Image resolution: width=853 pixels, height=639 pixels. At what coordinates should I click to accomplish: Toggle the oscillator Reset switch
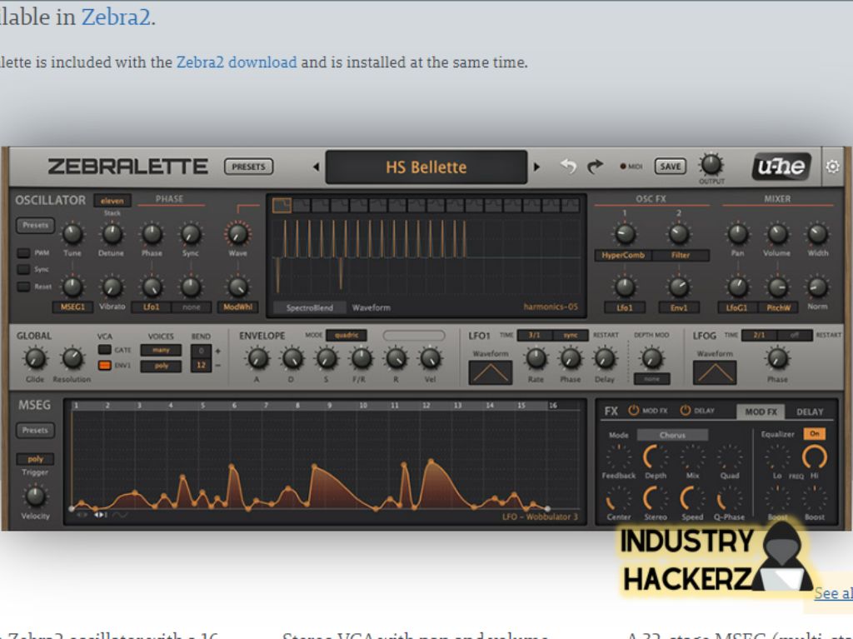pyautogui.click(x=23, y=287)
